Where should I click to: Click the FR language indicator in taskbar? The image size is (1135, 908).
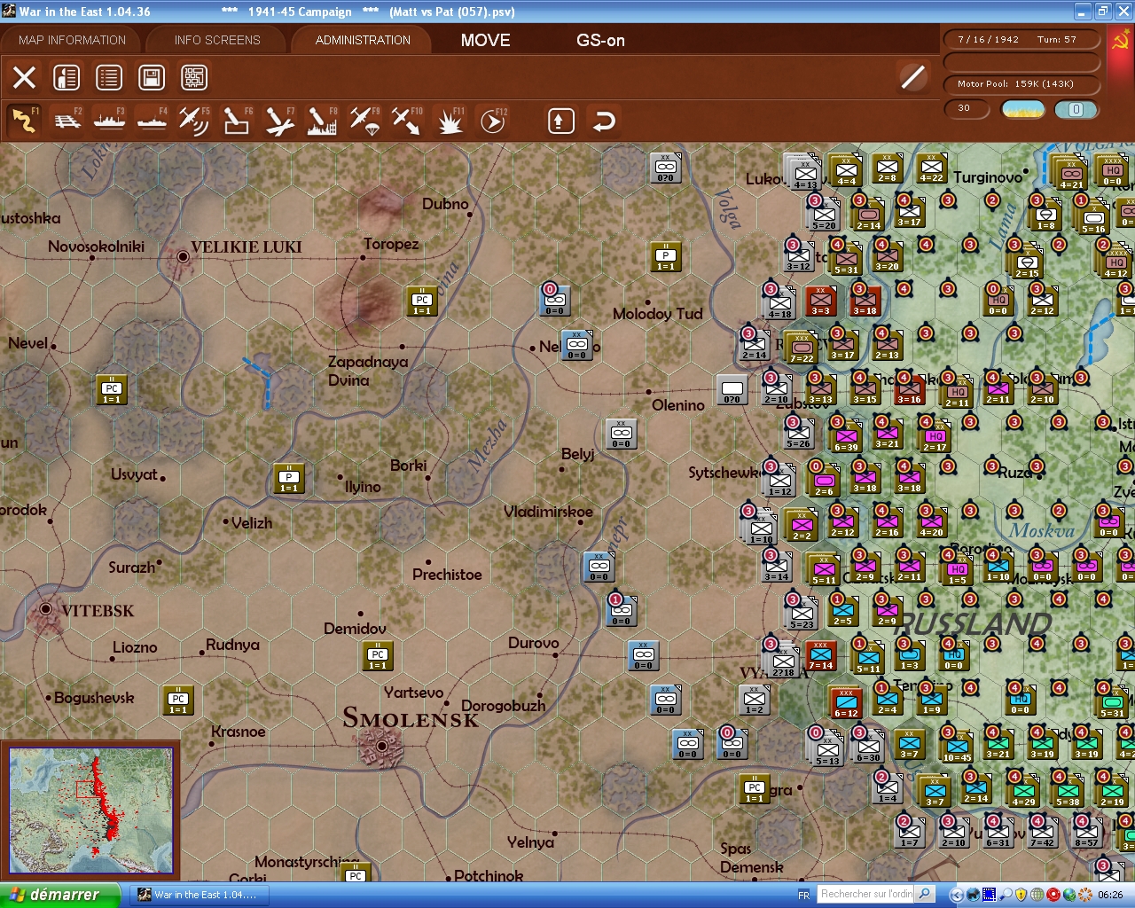pyautogui.click(x=803, y=896)
